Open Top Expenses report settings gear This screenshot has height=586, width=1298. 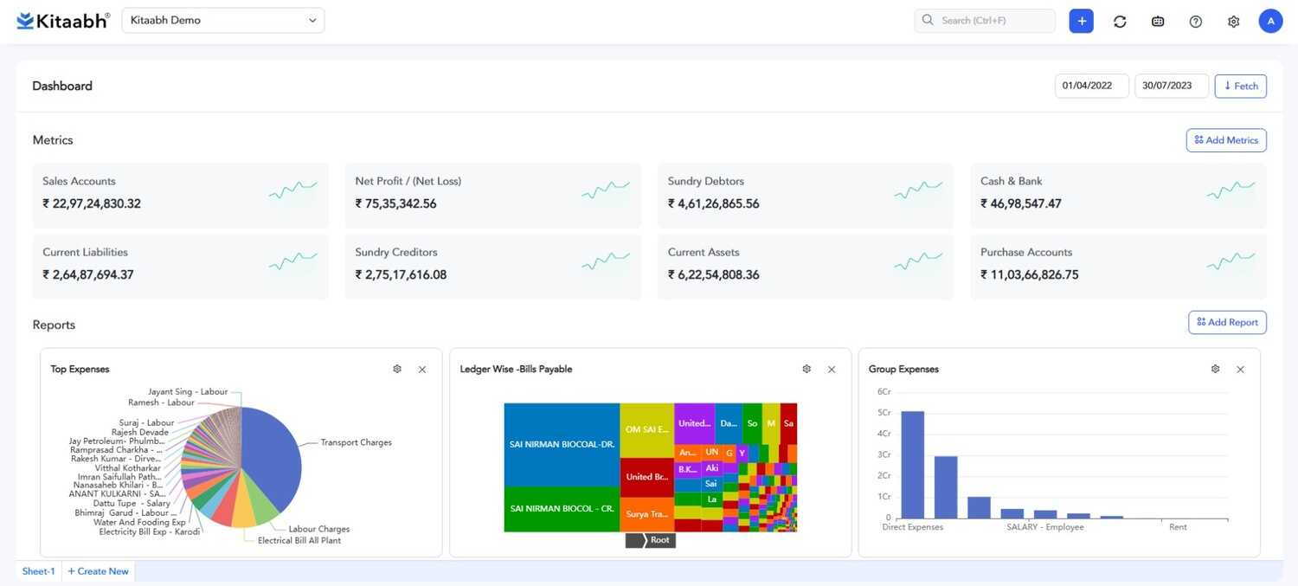397,369
